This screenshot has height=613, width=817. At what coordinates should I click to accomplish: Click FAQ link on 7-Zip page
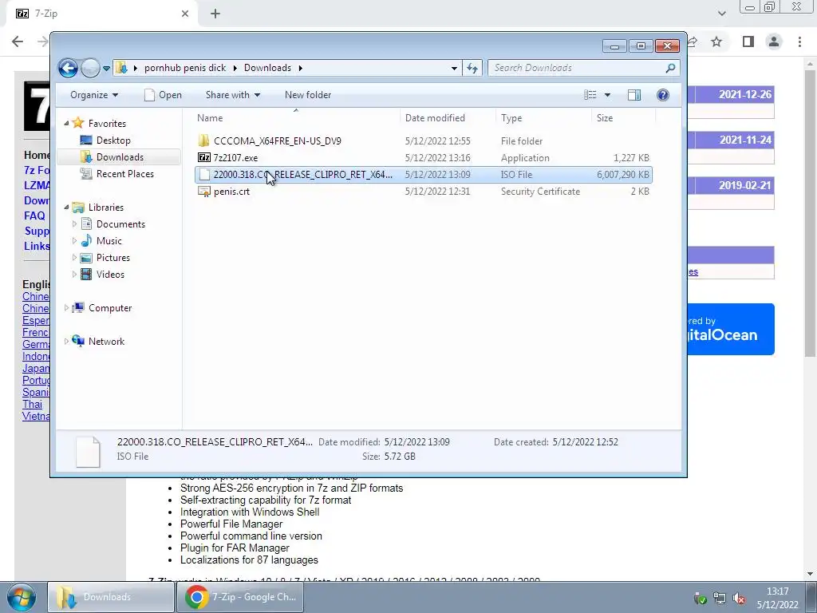(34, 216)
